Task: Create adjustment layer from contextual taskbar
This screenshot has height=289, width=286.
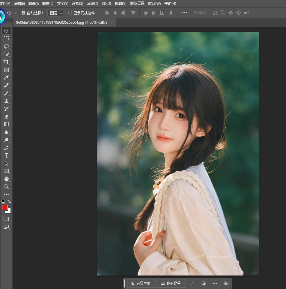Action: click(204, 283)
